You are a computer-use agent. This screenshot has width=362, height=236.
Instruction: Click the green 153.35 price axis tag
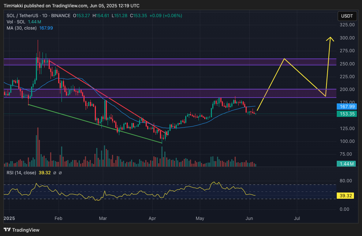click(x=347, y=114)
